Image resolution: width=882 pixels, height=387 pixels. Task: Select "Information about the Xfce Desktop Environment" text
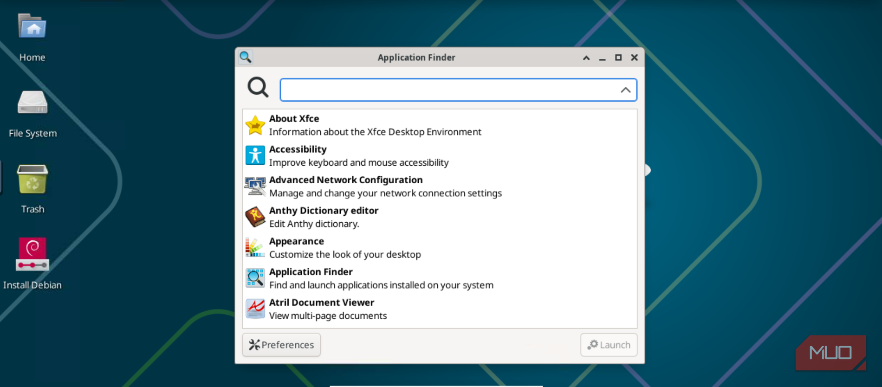coord(375,132)
